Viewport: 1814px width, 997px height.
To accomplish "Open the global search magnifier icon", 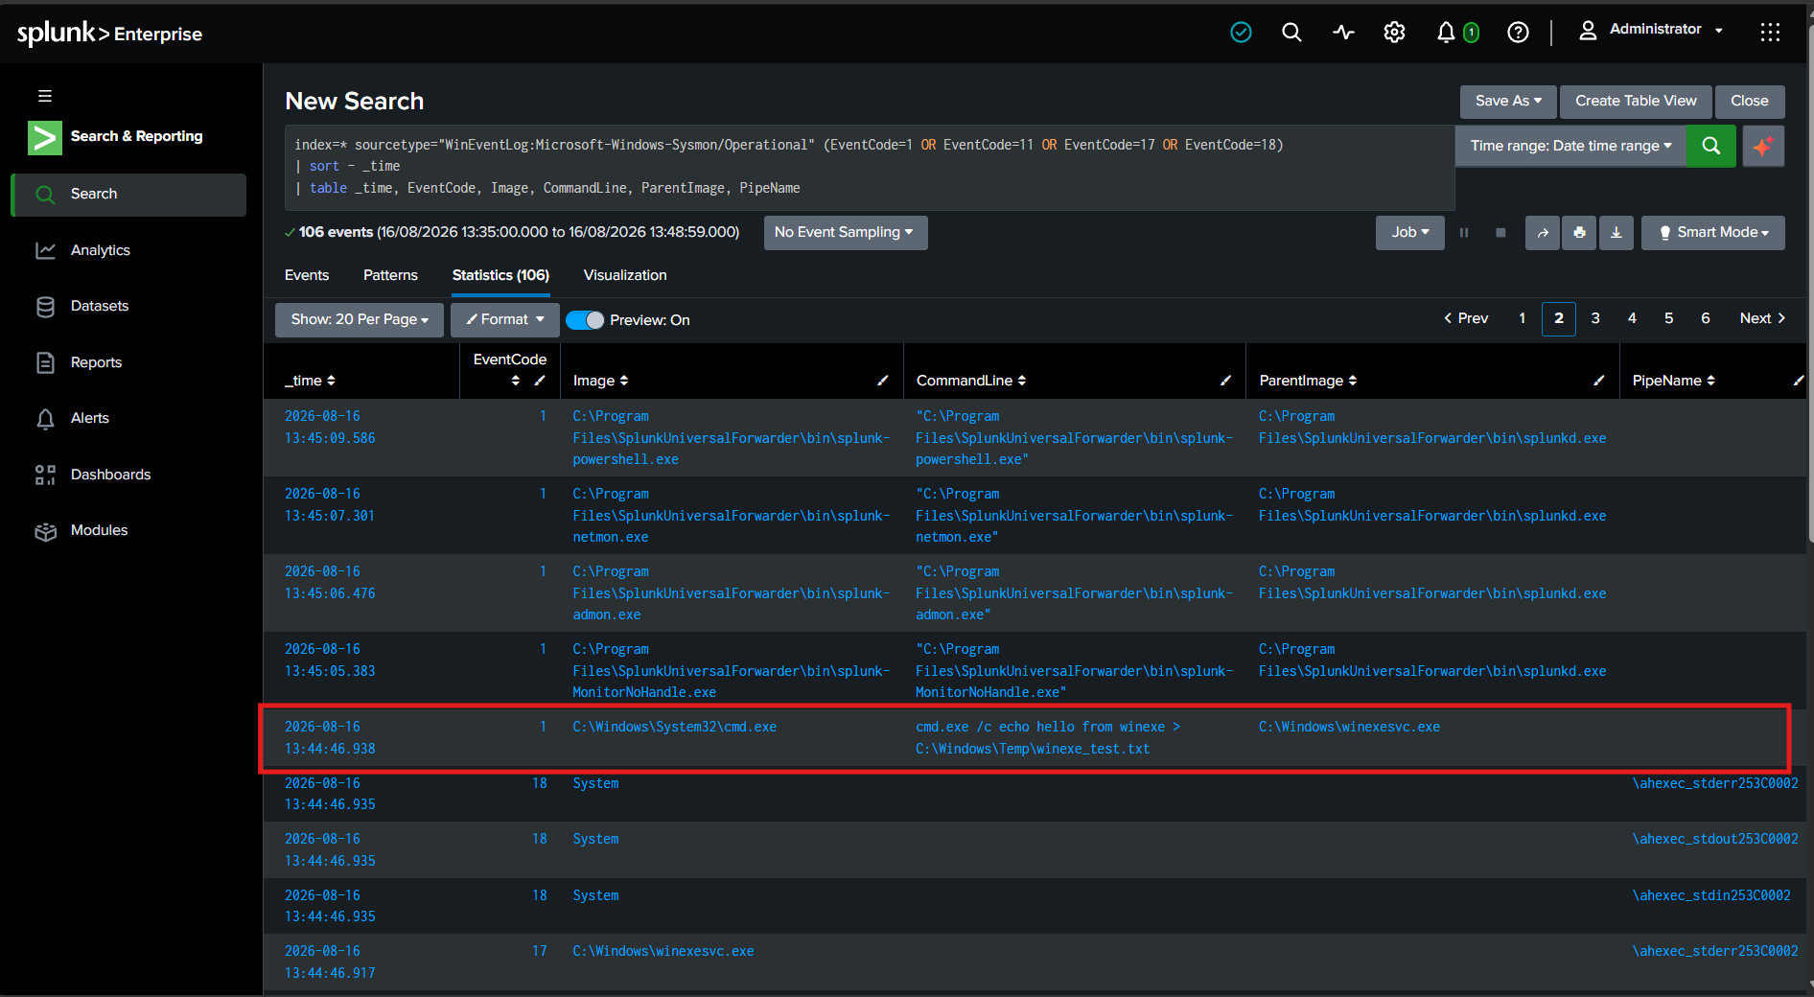I will pyautogui.click(x=1291, y=33).
